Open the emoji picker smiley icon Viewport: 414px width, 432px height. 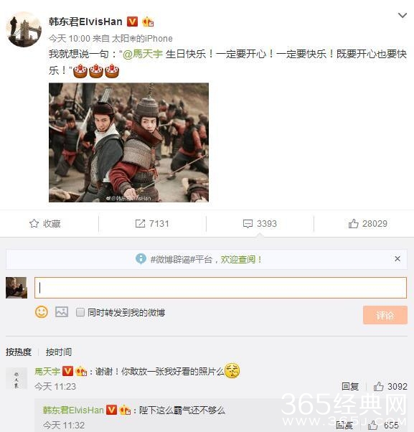point(42,312)
